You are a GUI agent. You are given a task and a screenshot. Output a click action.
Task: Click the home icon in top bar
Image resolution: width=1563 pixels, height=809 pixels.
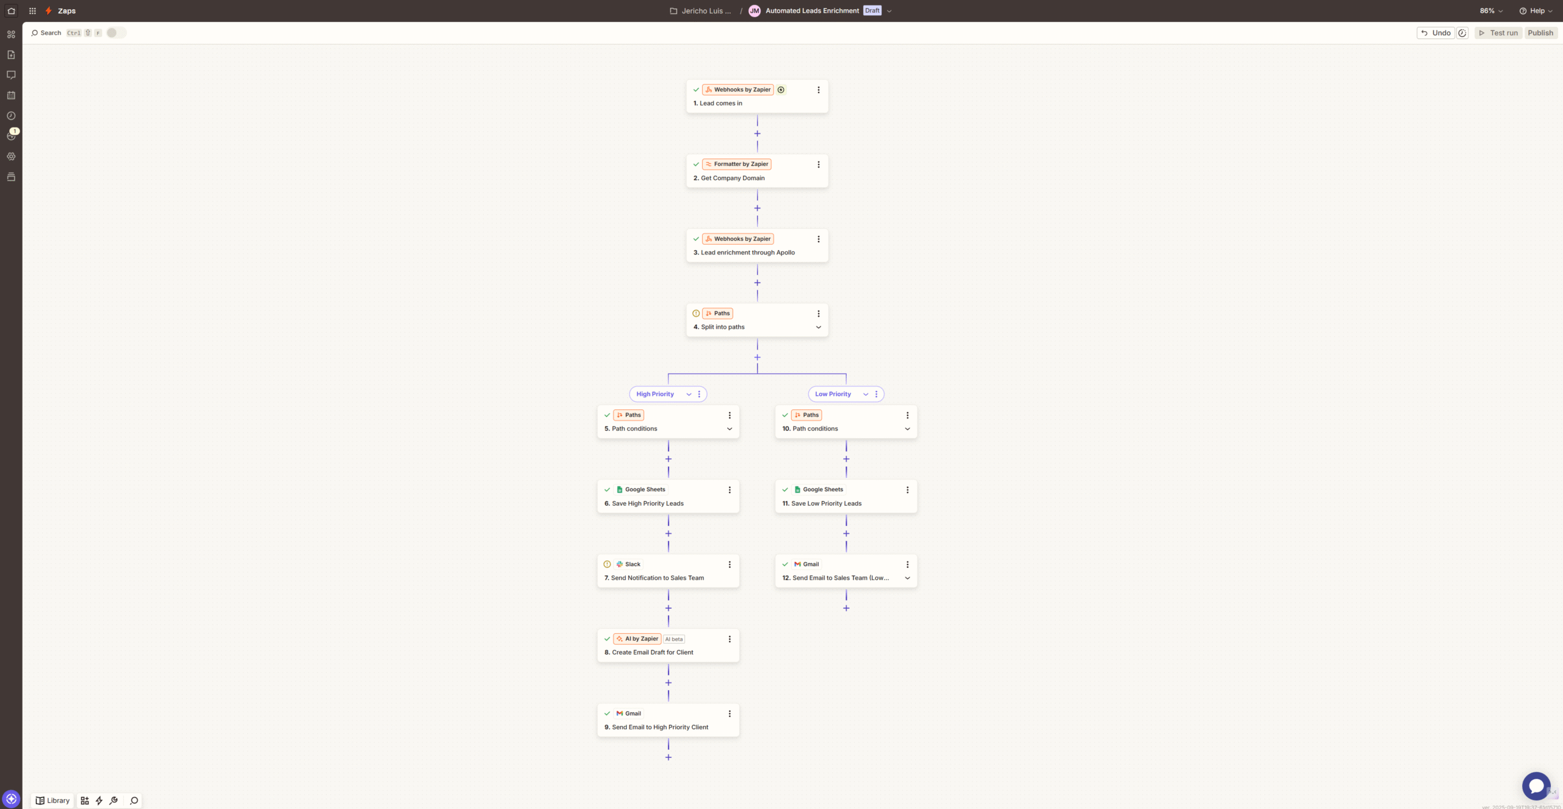pos(11,11)
